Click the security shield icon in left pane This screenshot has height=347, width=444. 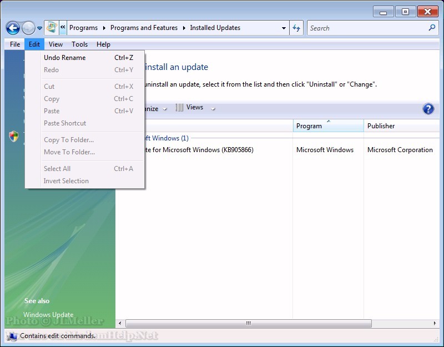click(14, 136)
